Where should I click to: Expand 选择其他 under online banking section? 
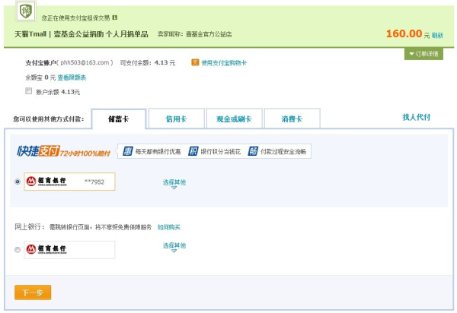174,247
